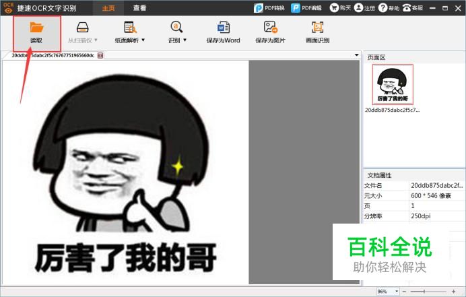Click the 读取 folder icon
This screenshot has width=466, height=297.
pyautogui.click(x=36, y=28)
